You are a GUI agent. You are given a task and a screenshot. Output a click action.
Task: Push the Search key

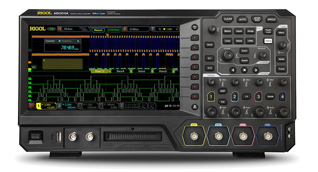pyautogui.click(x=244, y=61)
